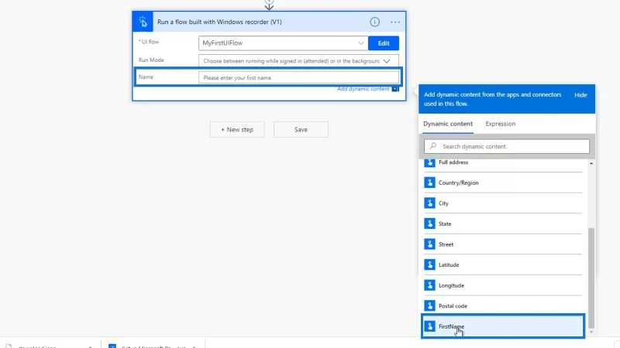
Task: Choose City from dynamic content
Action: (x=503, y=203)
